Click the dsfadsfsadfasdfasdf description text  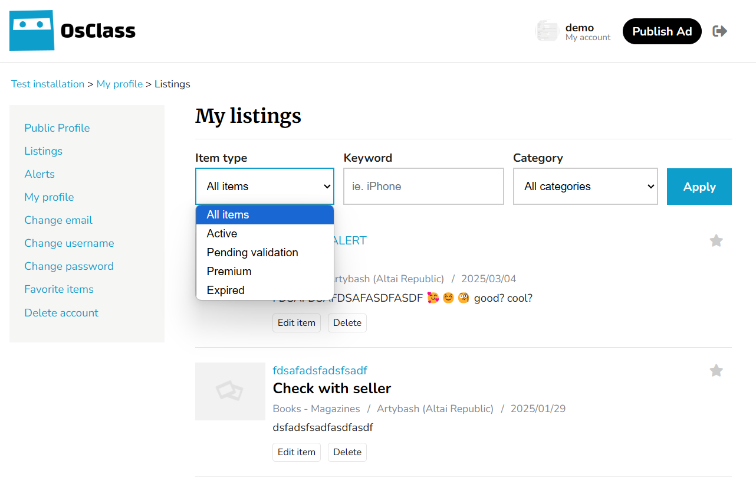click(x=323, y=427)
